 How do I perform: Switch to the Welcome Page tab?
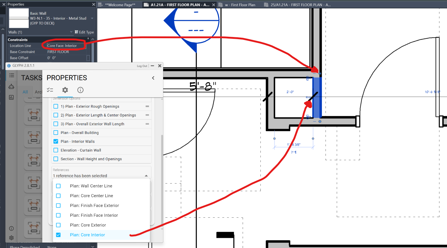click(120, 5)
